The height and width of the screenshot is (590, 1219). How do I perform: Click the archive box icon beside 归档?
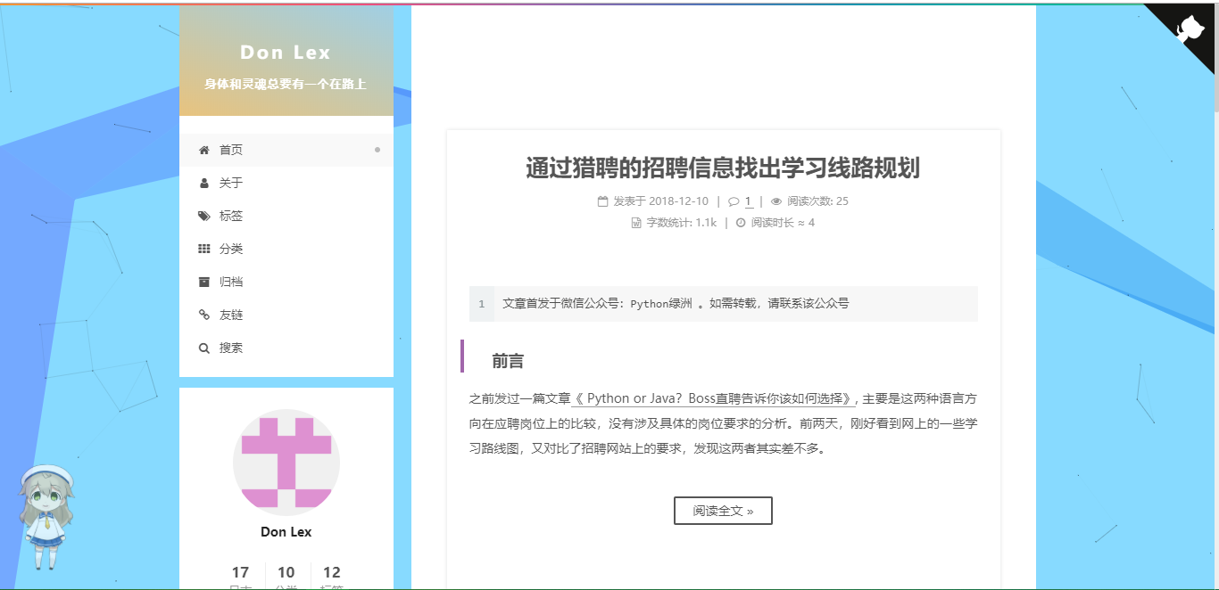pyautogui.click(x=204, y=282)
